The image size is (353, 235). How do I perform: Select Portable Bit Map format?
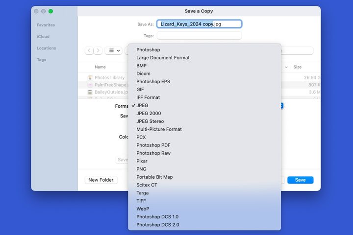(204, 177)
